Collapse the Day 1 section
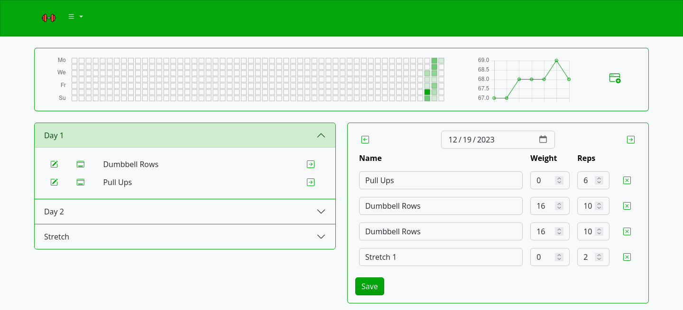Viewport: 683px width, 310px height. [x=185, y=135]
